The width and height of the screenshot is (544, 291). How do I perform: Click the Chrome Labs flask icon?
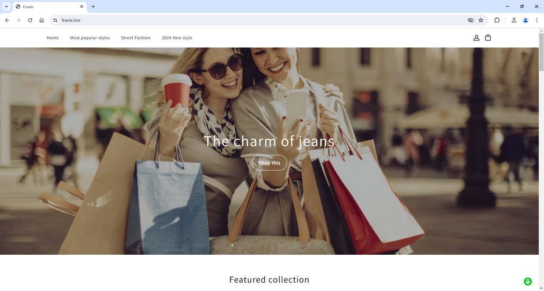514,20
